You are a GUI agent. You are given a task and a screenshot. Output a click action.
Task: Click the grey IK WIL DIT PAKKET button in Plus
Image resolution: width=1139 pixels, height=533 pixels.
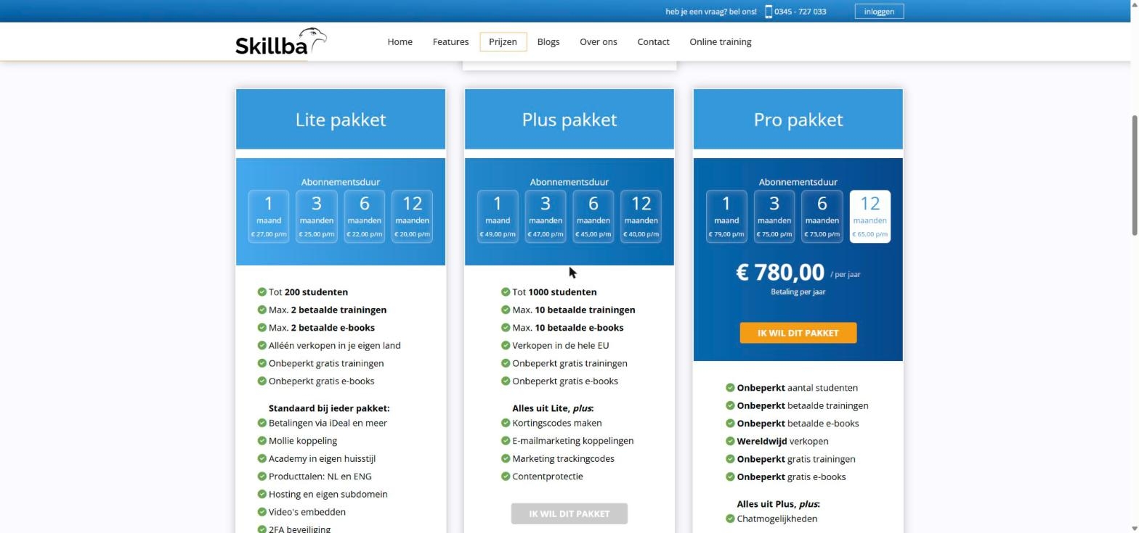(569, 513)
